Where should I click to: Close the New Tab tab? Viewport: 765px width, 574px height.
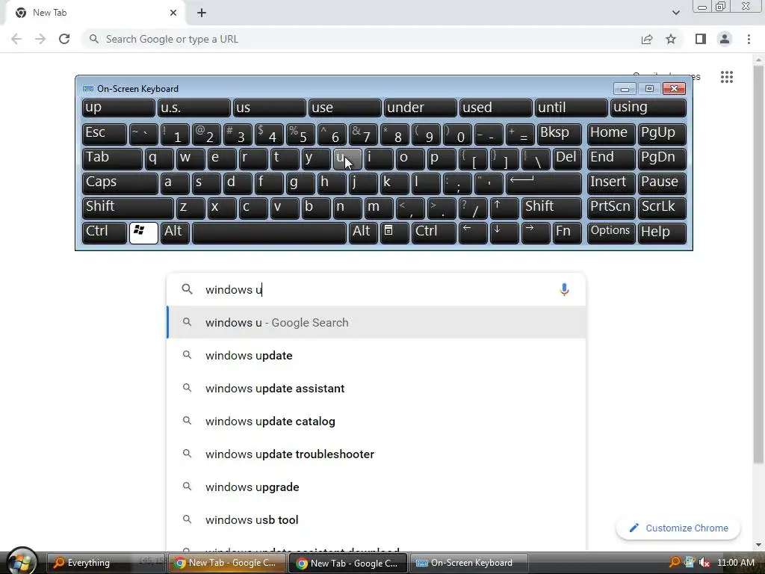click(173, 13)
